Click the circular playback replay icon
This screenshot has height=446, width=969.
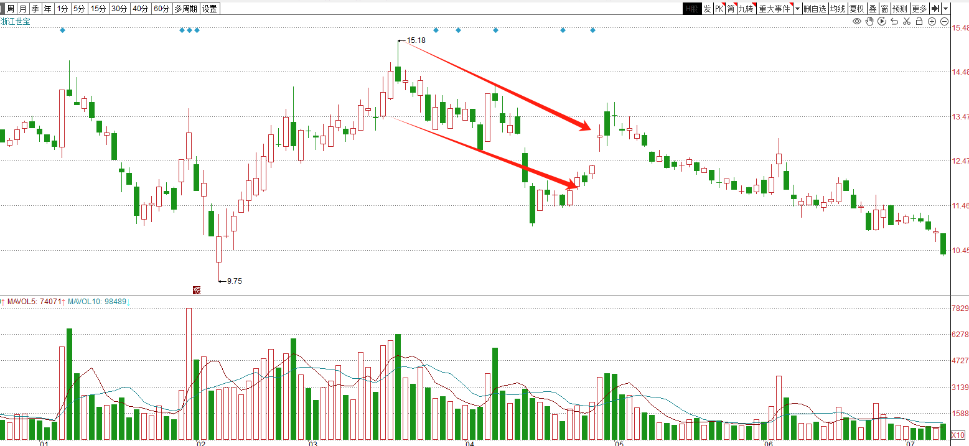(x=882, y=21)
